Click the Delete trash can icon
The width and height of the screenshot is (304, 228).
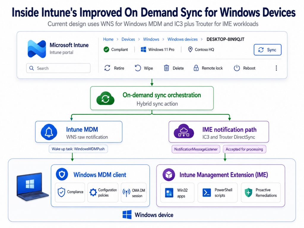click(x=166, y=68)
